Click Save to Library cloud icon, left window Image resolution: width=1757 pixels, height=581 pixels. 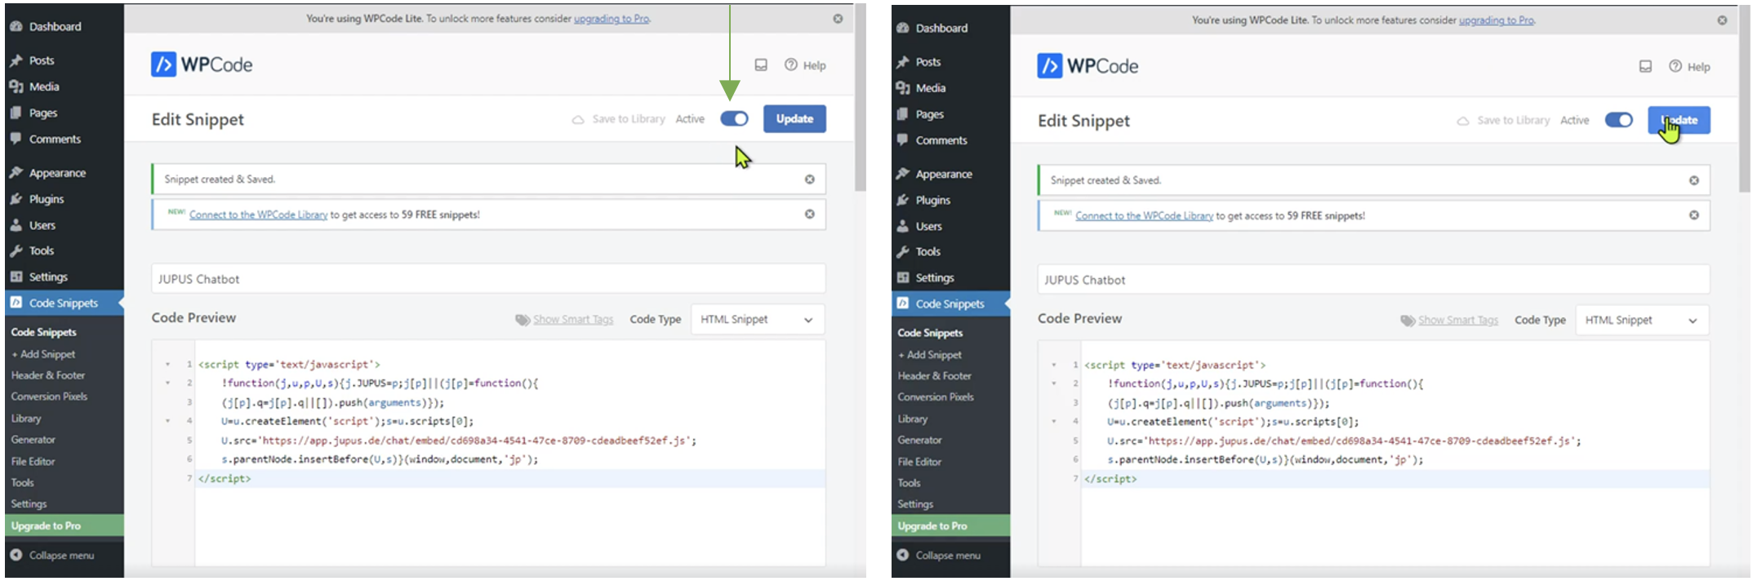578,119
